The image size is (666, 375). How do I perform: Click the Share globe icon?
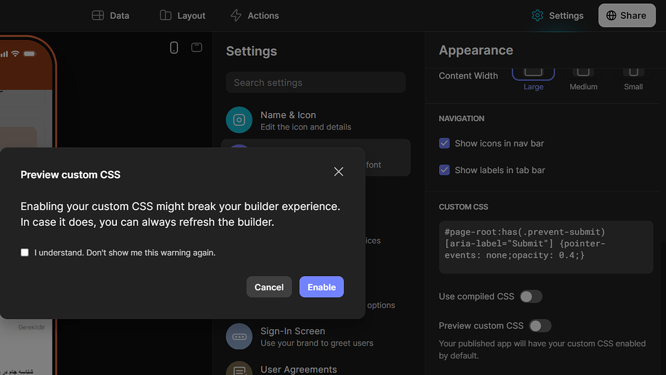612,15
